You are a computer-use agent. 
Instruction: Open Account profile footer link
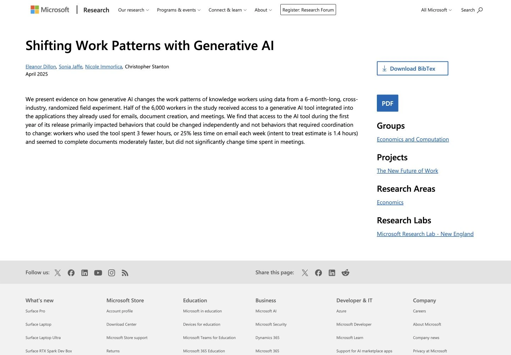pos(120,311)
